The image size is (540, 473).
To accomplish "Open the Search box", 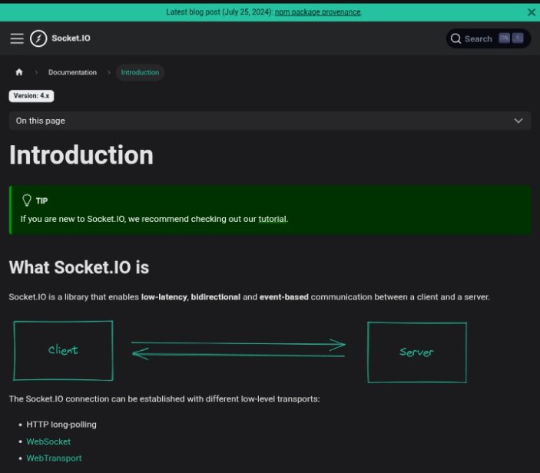I will pos(488,38).
